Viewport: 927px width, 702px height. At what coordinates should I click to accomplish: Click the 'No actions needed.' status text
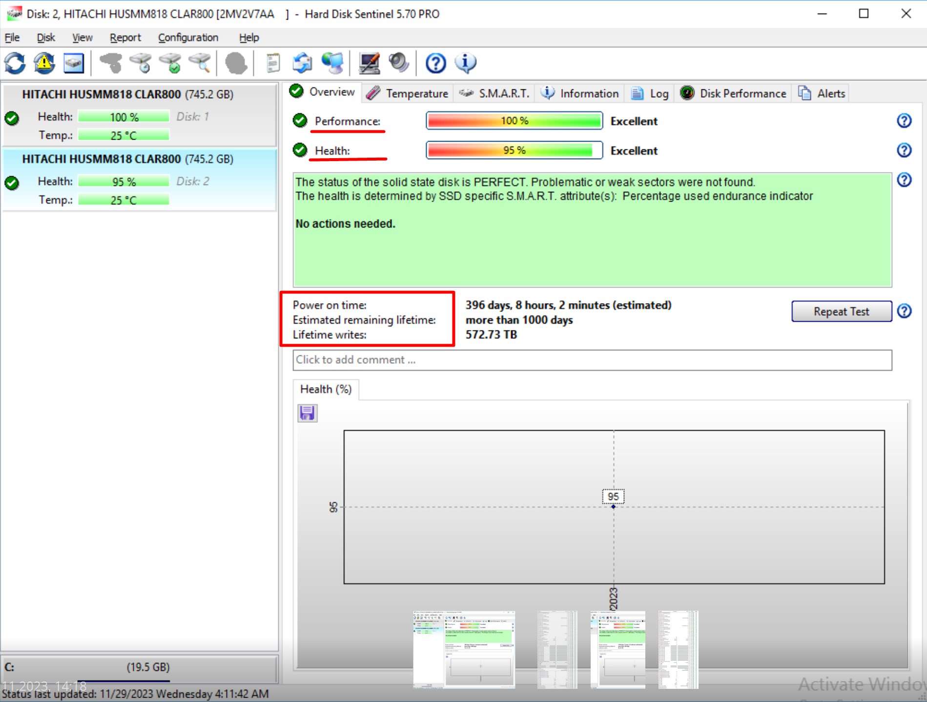pos(345,224)
